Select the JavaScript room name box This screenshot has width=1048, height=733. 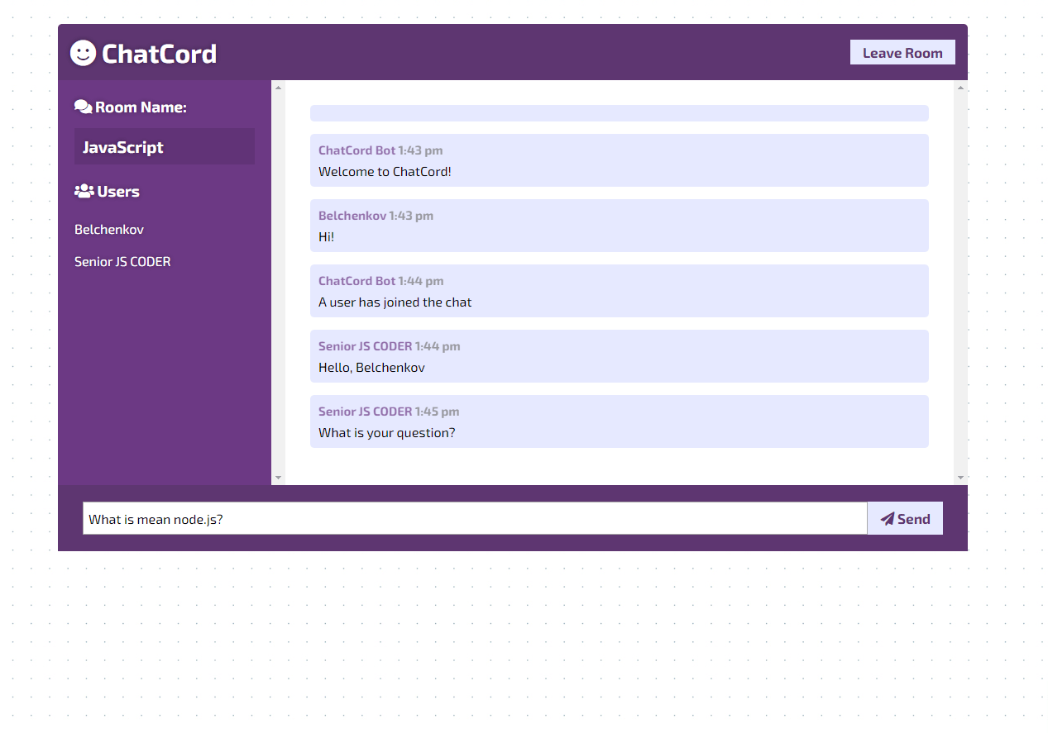click(x=165, y=146)
